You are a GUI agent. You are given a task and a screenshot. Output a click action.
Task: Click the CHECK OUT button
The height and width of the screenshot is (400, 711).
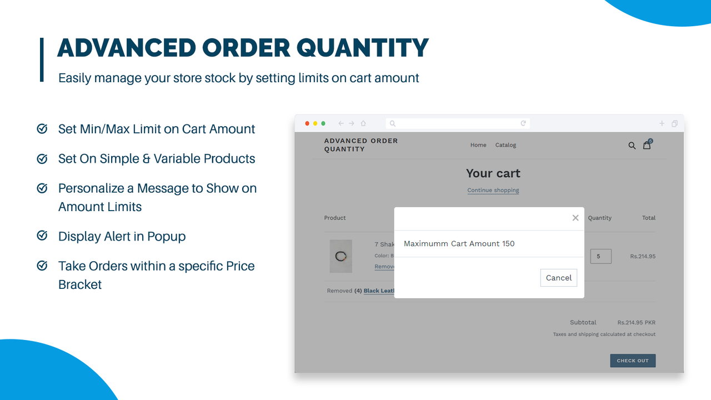(x=633, y=360)
